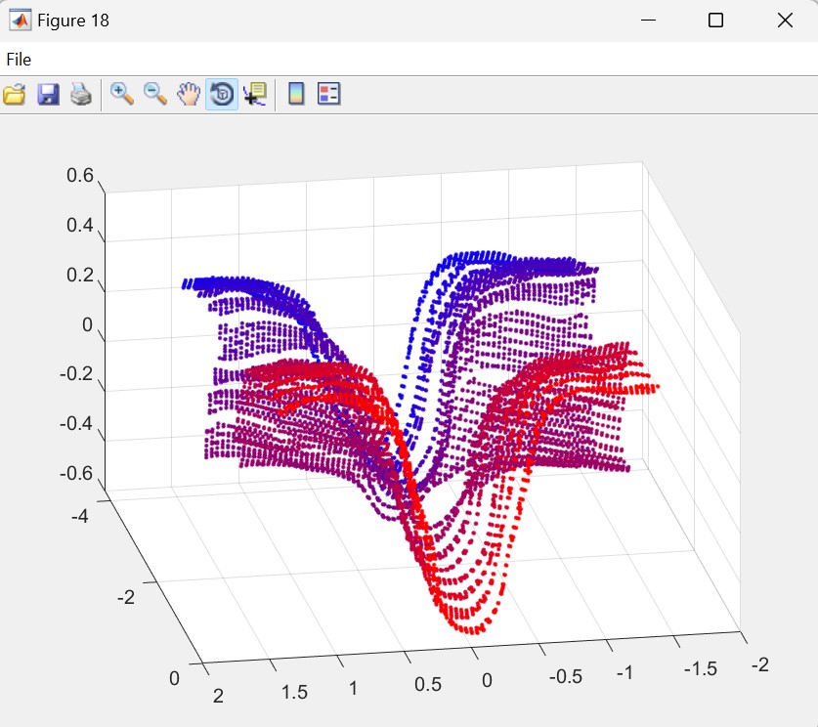The width and height of the screenshot is (818, 727).
Task: Click the Figure 18 title text
Action: coord(73,21)
